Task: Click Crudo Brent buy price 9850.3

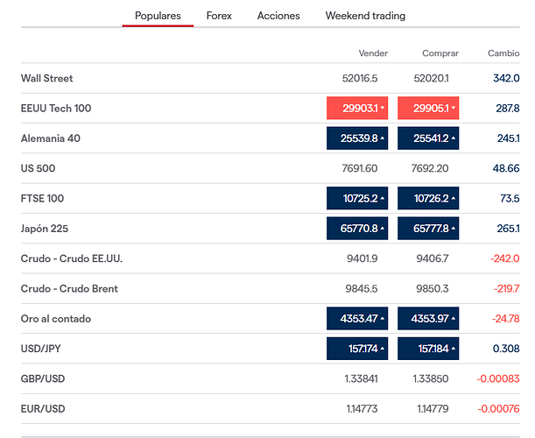Action: tap(433, 288)
